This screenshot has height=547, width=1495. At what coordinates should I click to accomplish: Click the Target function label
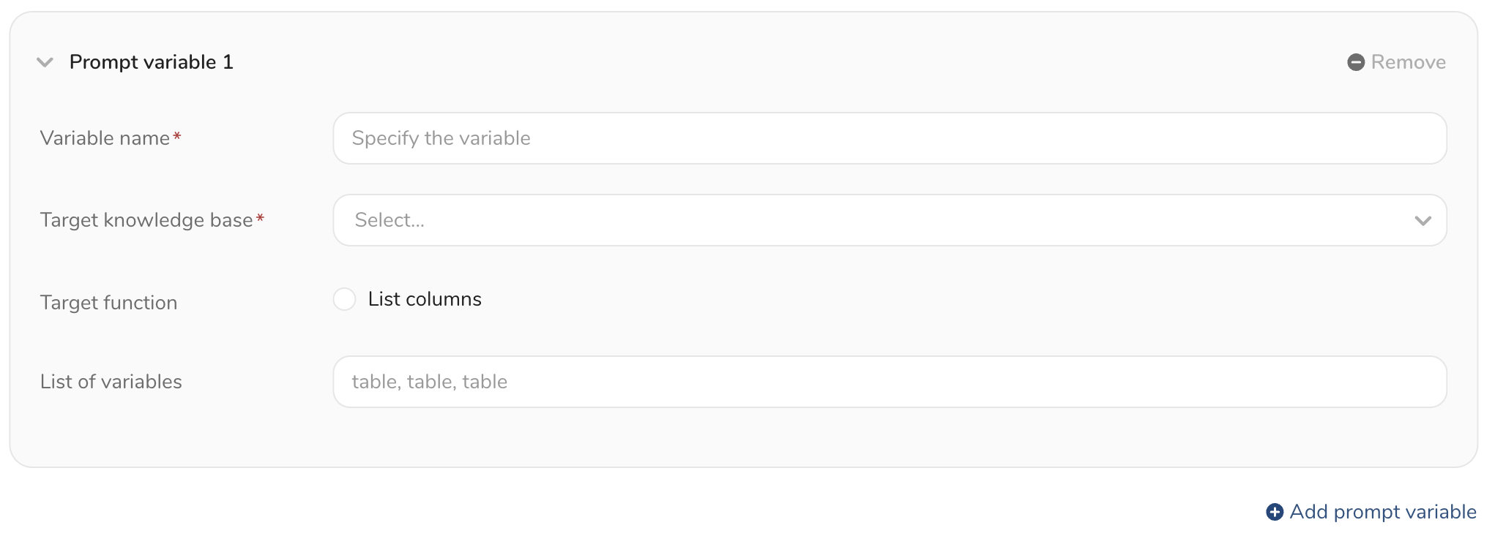coord(108,303)
